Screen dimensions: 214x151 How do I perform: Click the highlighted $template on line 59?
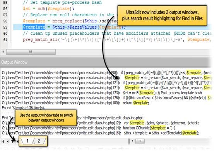(34, 27)
